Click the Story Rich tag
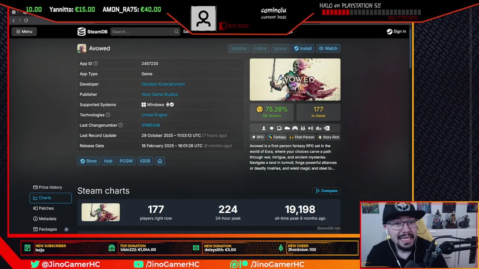The image size is (479, 269). (329, 137)
